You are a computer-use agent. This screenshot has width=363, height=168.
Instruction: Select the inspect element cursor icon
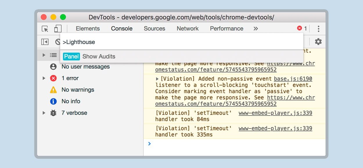click(x=45, y=29)
